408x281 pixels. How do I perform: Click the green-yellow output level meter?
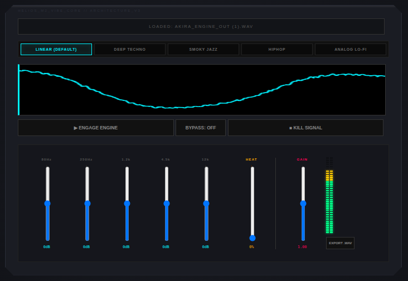click(x=329, y=195)
